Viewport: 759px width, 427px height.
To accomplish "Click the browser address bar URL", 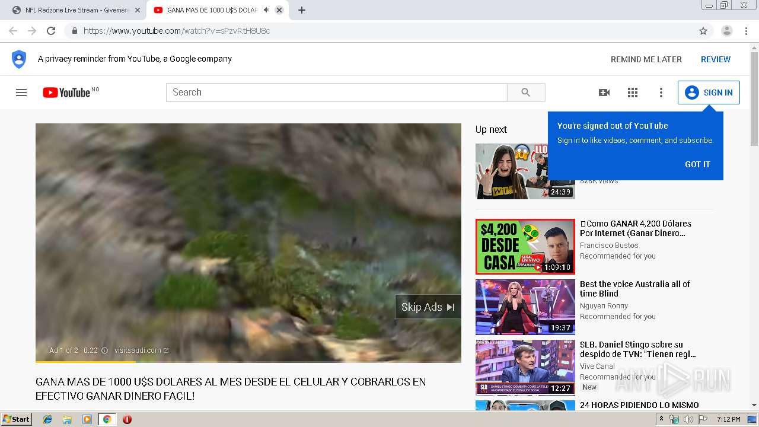I will [177, 31].
